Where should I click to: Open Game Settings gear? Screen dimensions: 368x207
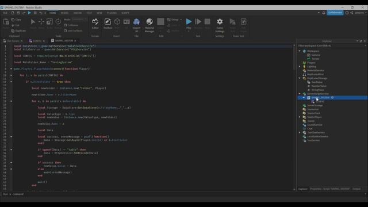click(x=220, y=25)
